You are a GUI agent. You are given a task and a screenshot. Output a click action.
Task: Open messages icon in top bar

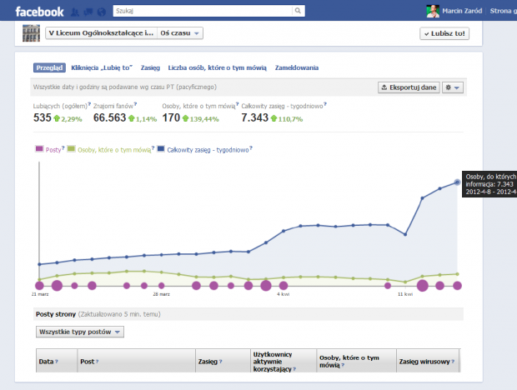[88, 12]
